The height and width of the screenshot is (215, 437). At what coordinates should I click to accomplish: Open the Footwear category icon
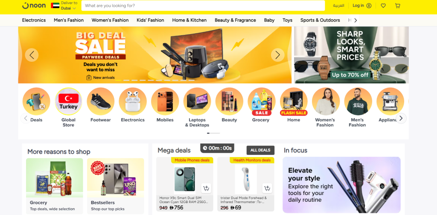click(101, 101)
